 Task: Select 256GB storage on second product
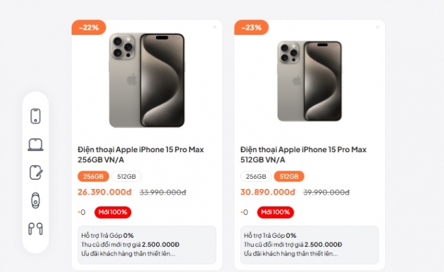(256, 177)
